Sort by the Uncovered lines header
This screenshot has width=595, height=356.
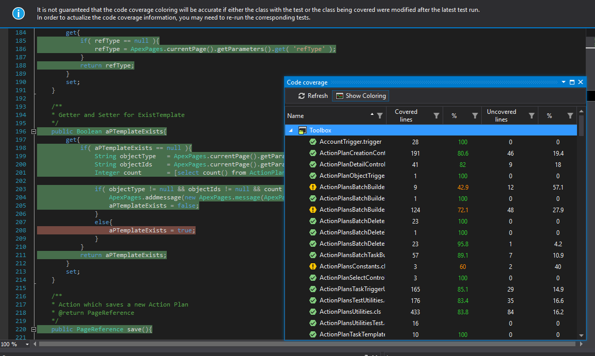[501, 115]
